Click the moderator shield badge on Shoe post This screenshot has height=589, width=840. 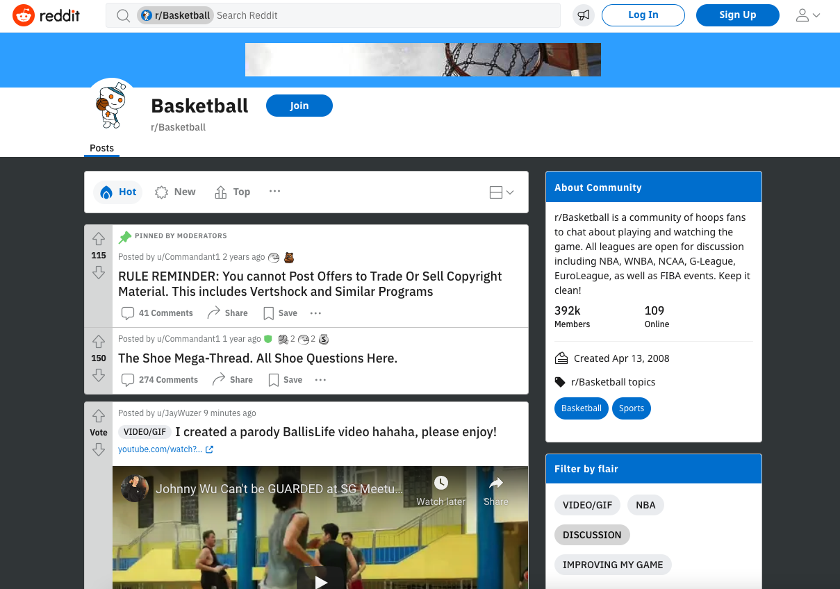(268, 339)
